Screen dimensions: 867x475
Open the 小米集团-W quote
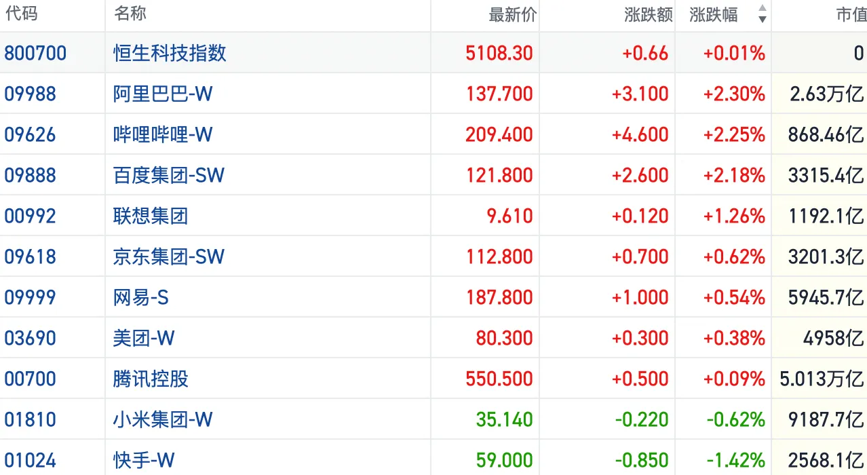(x=163, y=419)
